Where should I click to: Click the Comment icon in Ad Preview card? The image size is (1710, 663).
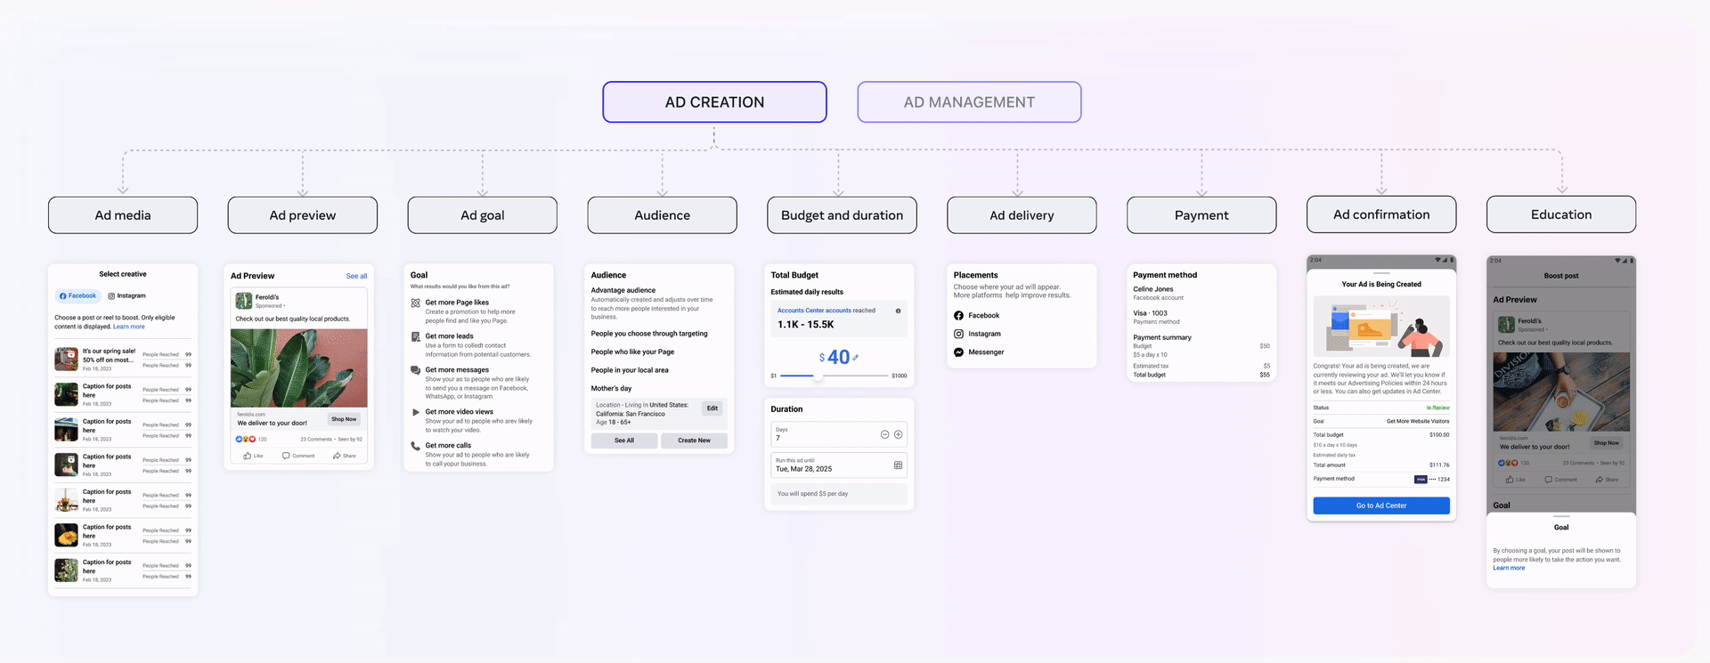point(286,456)
